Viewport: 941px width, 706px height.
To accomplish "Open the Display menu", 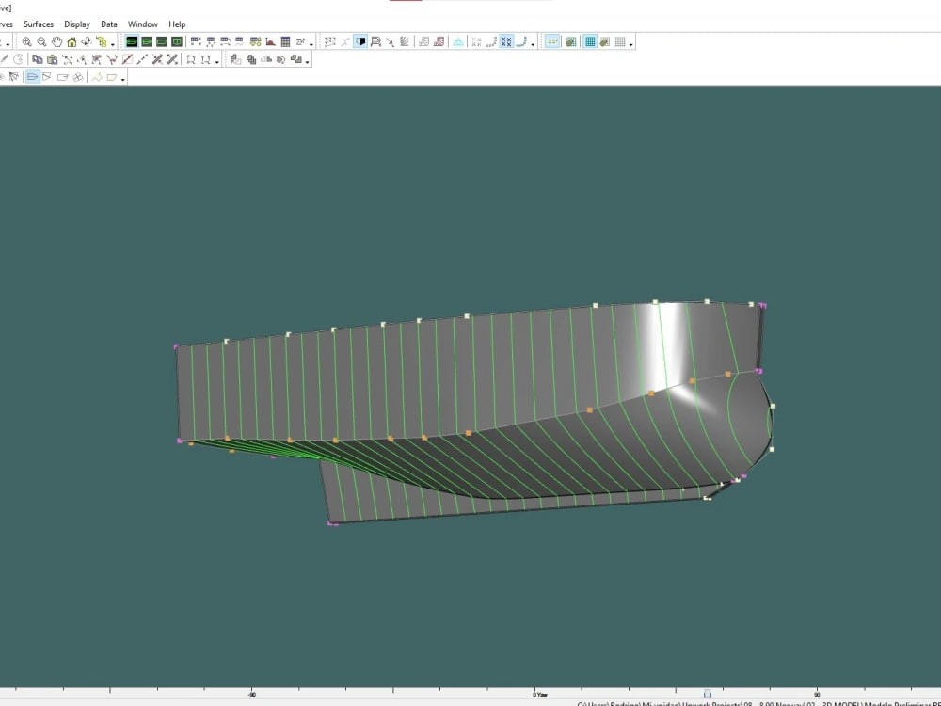I will [x=77, y=24].
